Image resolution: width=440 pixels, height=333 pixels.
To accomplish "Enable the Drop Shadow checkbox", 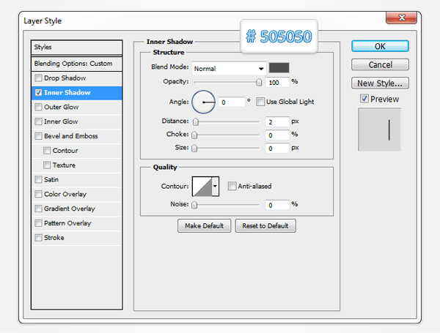I will [38, 78].
